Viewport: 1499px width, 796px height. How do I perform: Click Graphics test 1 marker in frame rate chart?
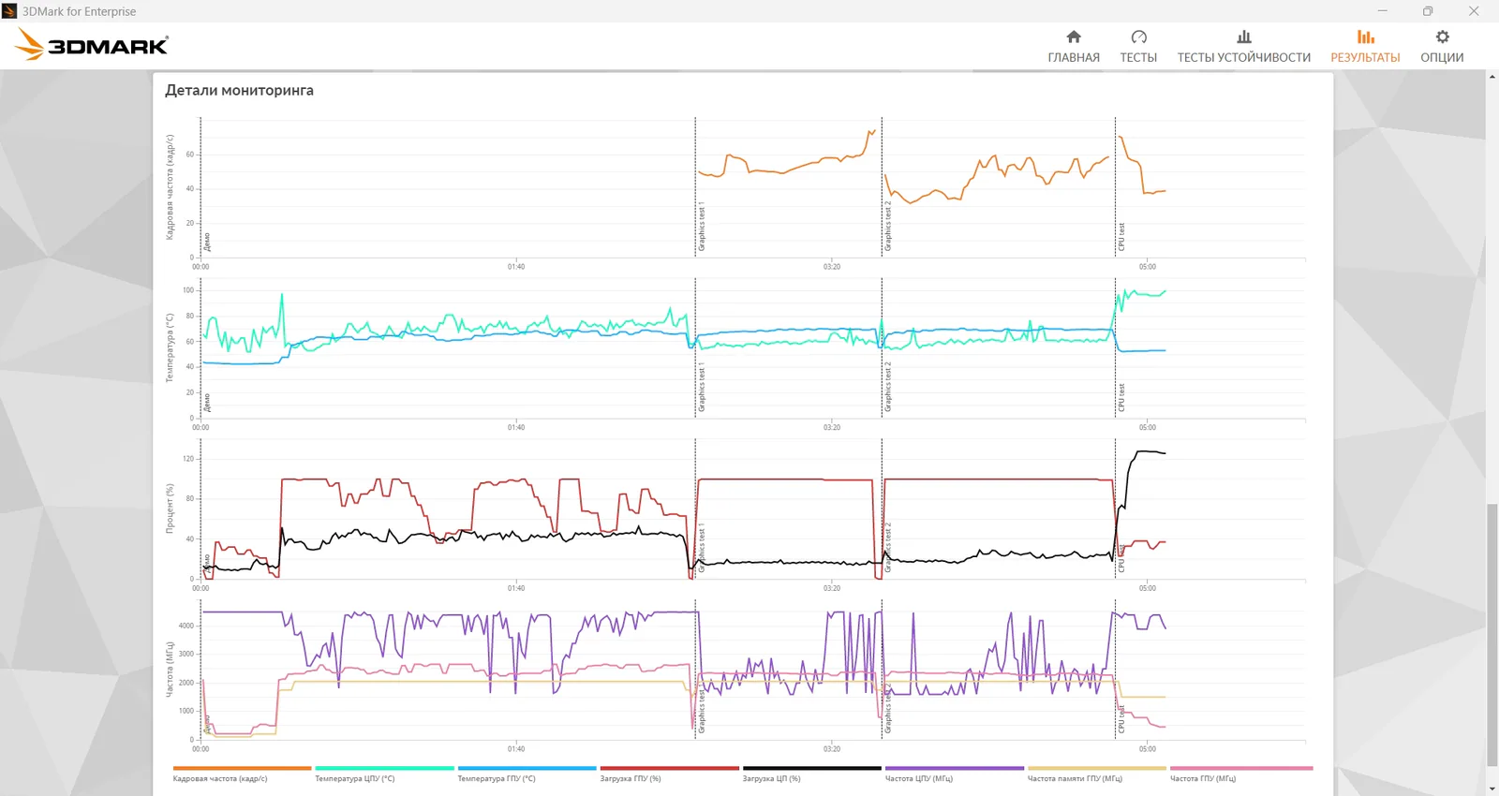pos(701,227)
